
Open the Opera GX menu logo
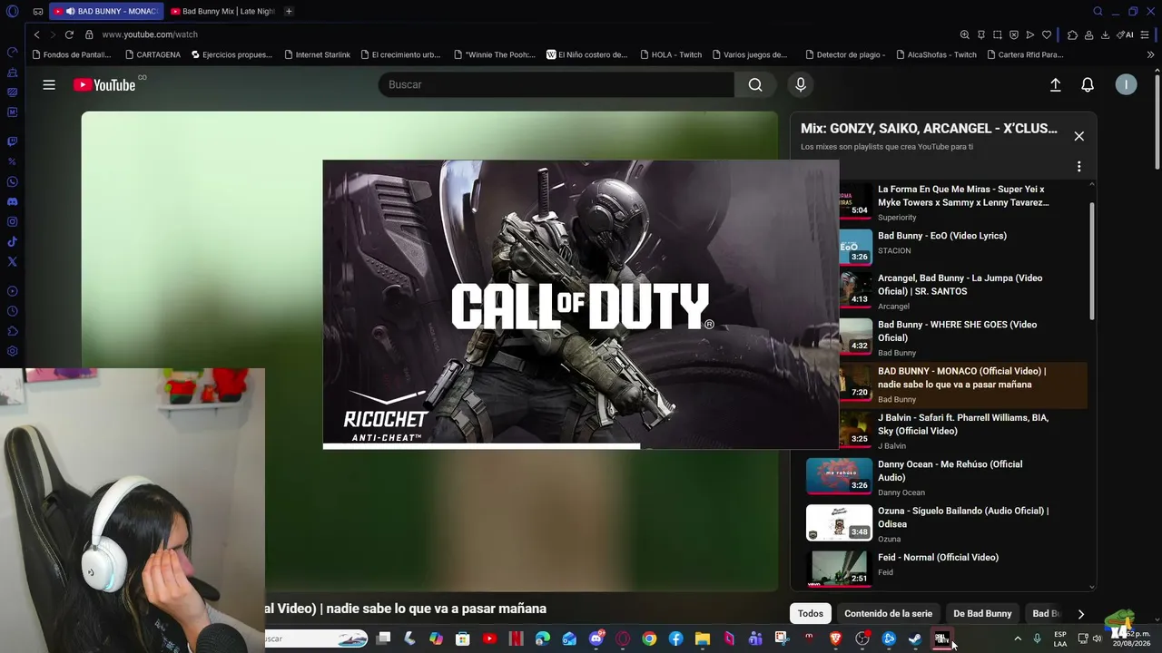coord(13,12)
